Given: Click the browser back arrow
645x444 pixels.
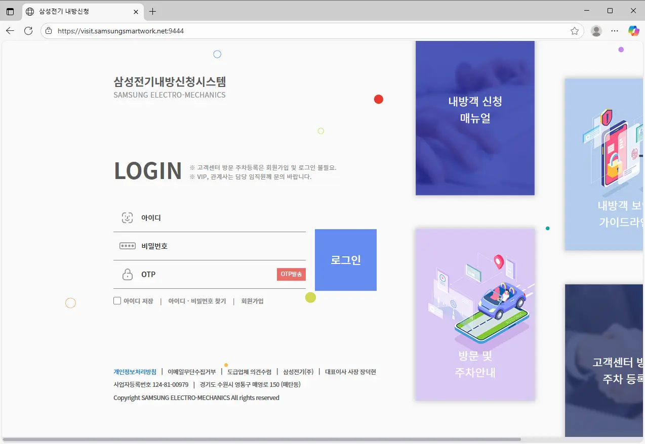Looking at the screenshot, I should point(10,31).
